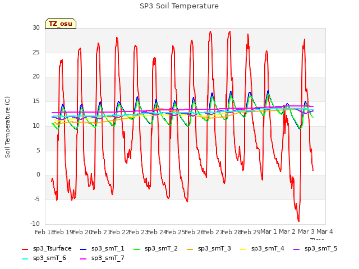Toggle sp3_smT_7 legend entry
The width and height of the screenshot is (359, 269).
click(102, 258)
